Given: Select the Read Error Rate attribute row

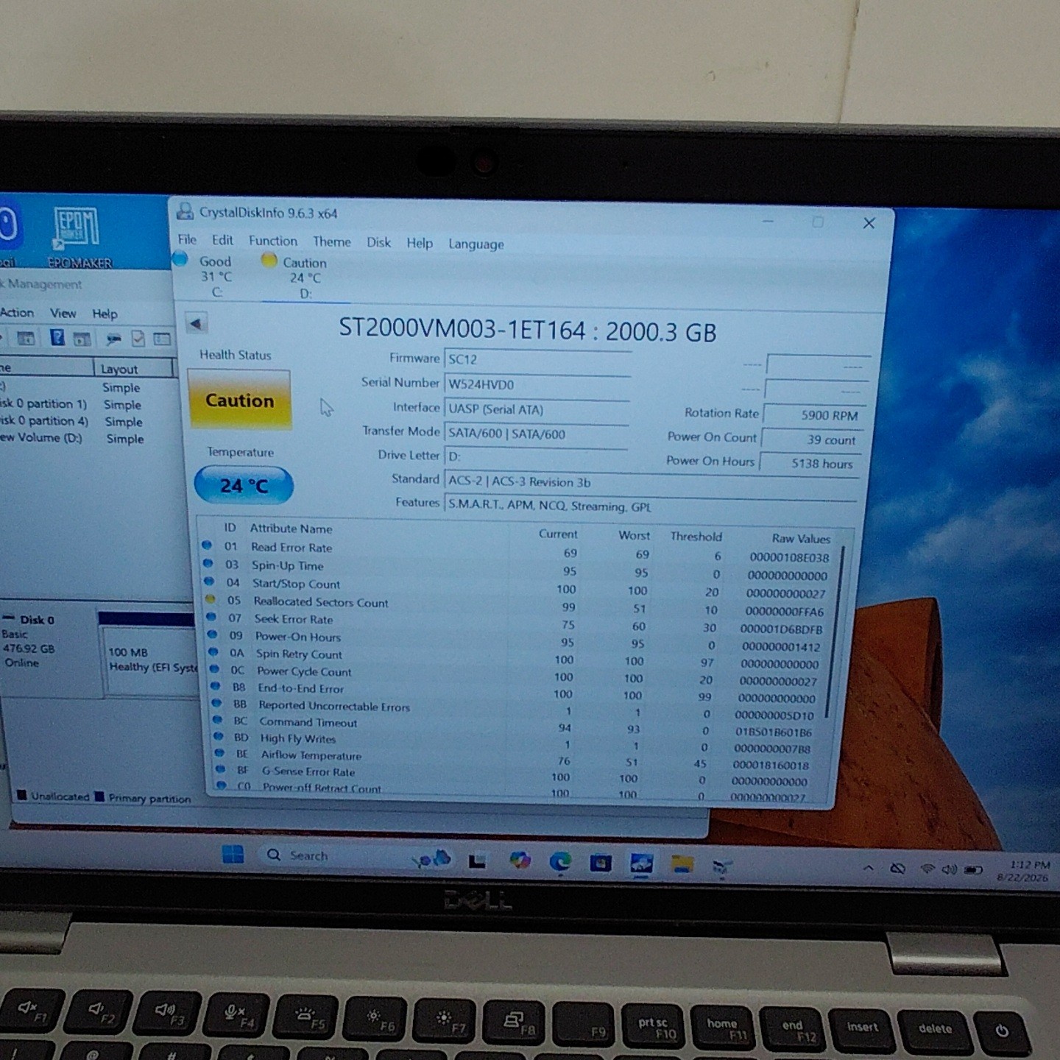Looking at the screenshot, I should pos(517,551).
